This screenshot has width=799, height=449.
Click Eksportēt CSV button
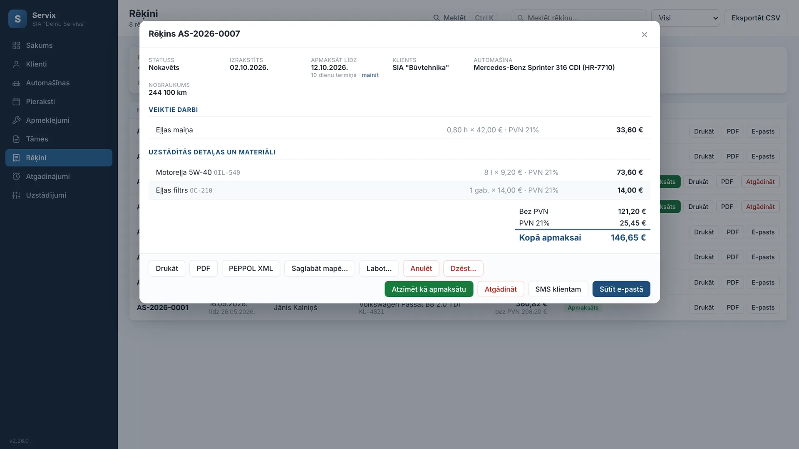pyautogui.click(x=755, y=18)
